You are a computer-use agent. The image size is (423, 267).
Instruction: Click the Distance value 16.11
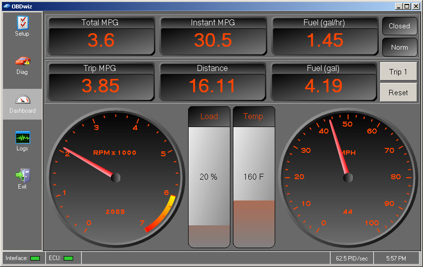pyautogui.click(x=212, y=86)
